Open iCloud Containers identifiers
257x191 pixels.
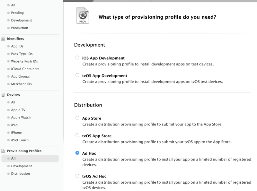pyautogui.click(x=25, y=69)
